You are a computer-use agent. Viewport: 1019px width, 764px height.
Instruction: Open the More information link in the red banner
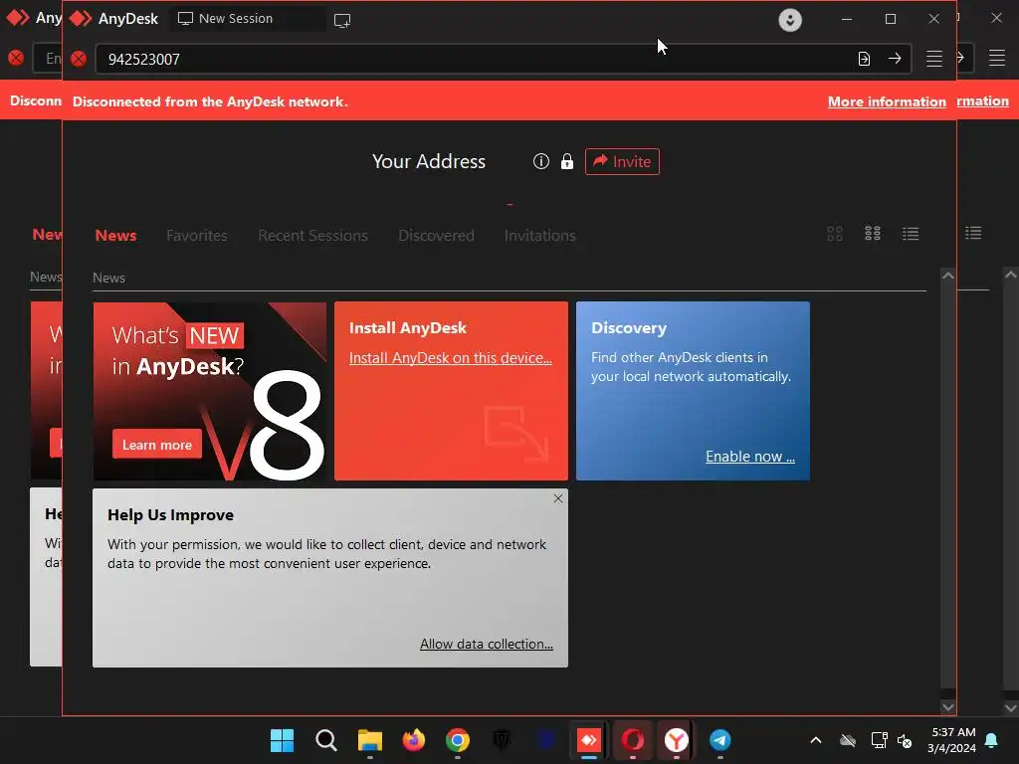(x=887, y=101)
